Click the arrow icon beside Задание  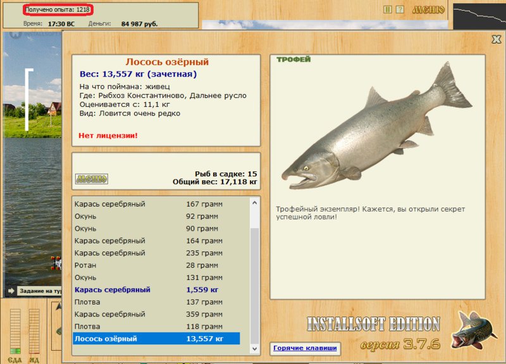[x=11, y=291]
